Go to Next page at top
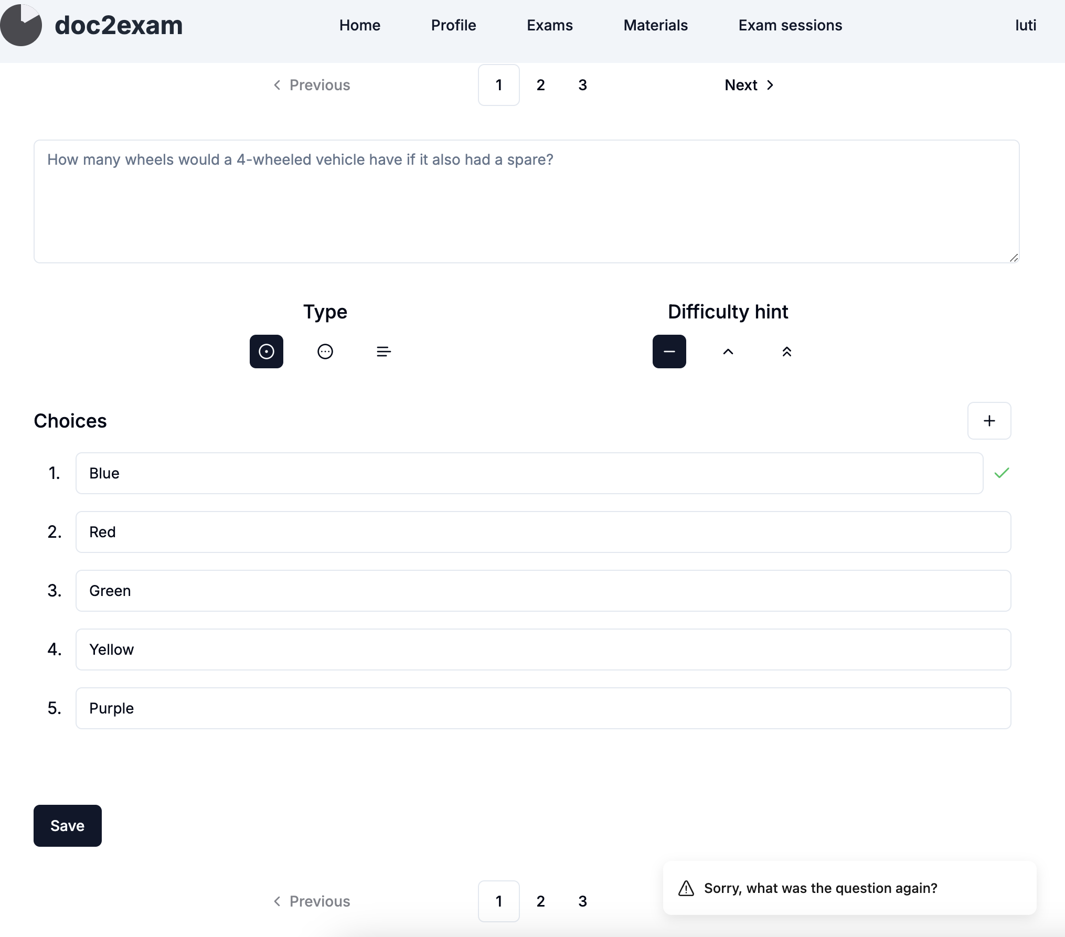This screenshot has height=937, width=1065. [x=749, y=85]
